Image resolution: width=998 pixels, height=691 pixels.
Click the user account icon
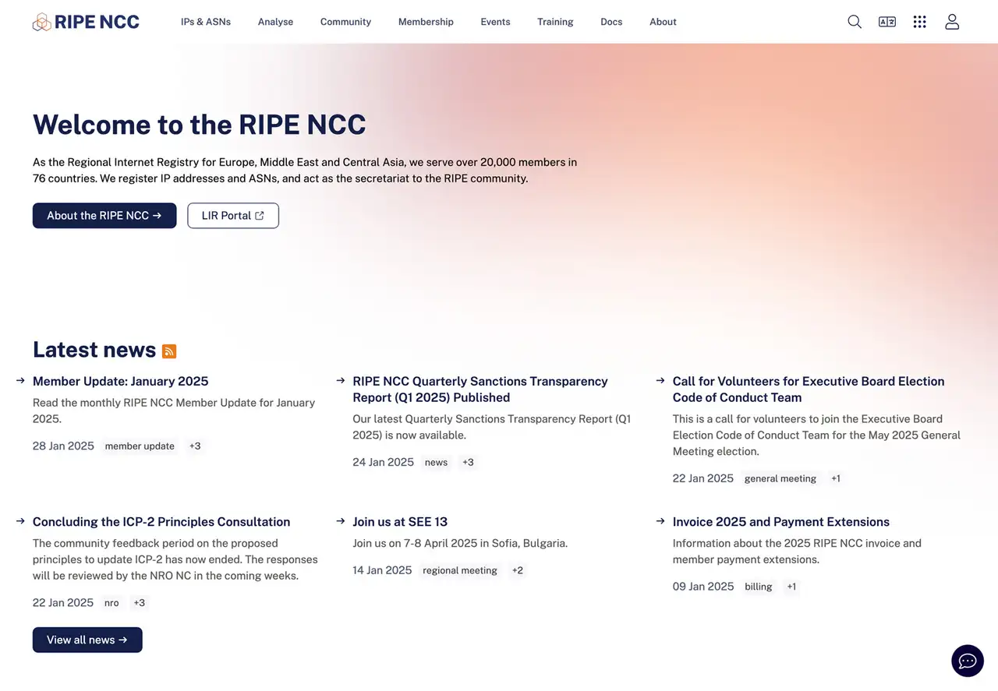(952, 22)
